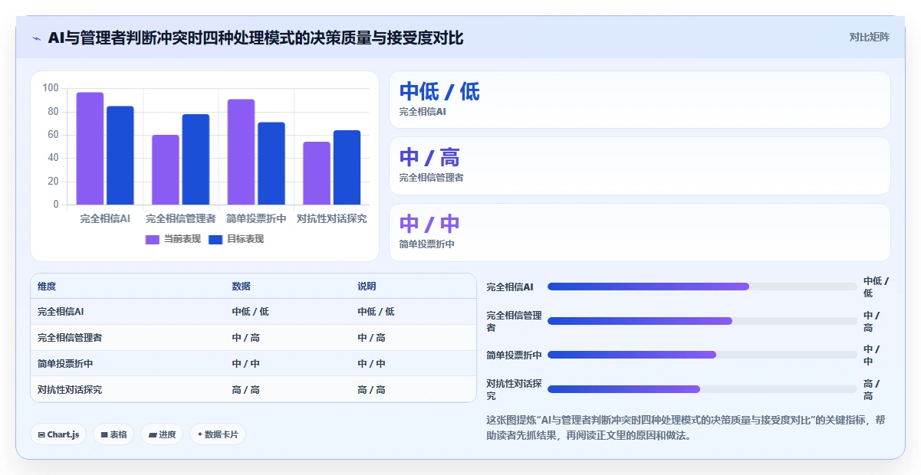Click the purple bar for 完全相信管理者
Image resolution: width=921 pixels, height=475 pixels.
coord(166,170)
